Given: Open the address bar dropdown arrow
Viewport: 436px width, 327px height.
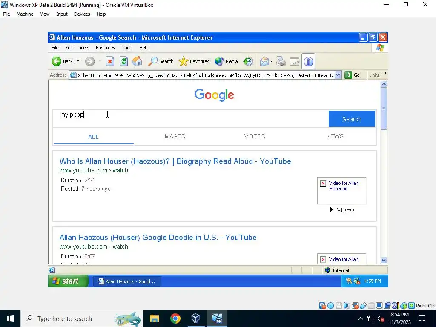Looking at the screenshot, I should pos(338,75).
